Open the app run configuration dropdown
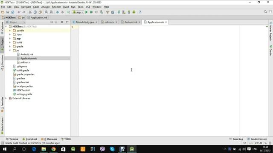273x153 pixels. tap(78, 12)
